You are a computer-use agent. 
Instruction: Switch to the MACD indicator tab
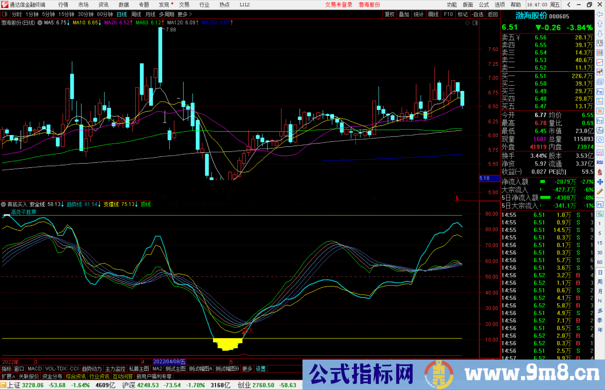pyautogui.click(x=34, y=369)
